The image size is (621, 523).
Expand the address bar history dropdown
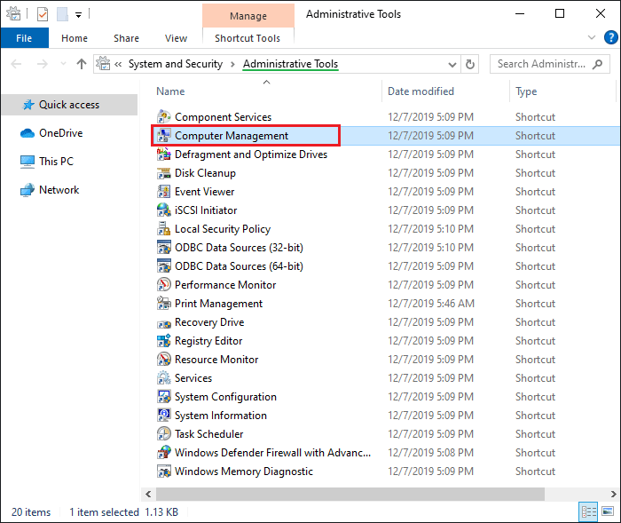click(452, 64)
